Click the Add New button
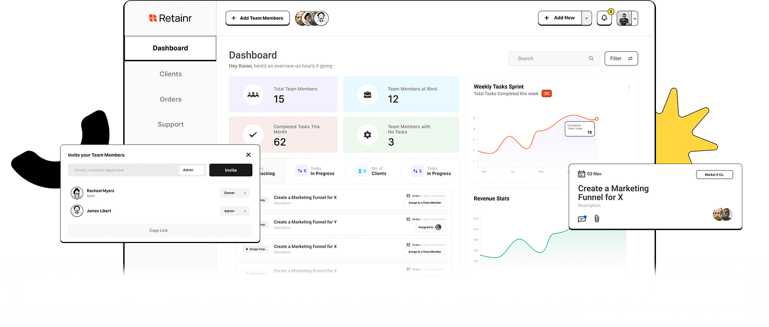 tap(560, 18)
